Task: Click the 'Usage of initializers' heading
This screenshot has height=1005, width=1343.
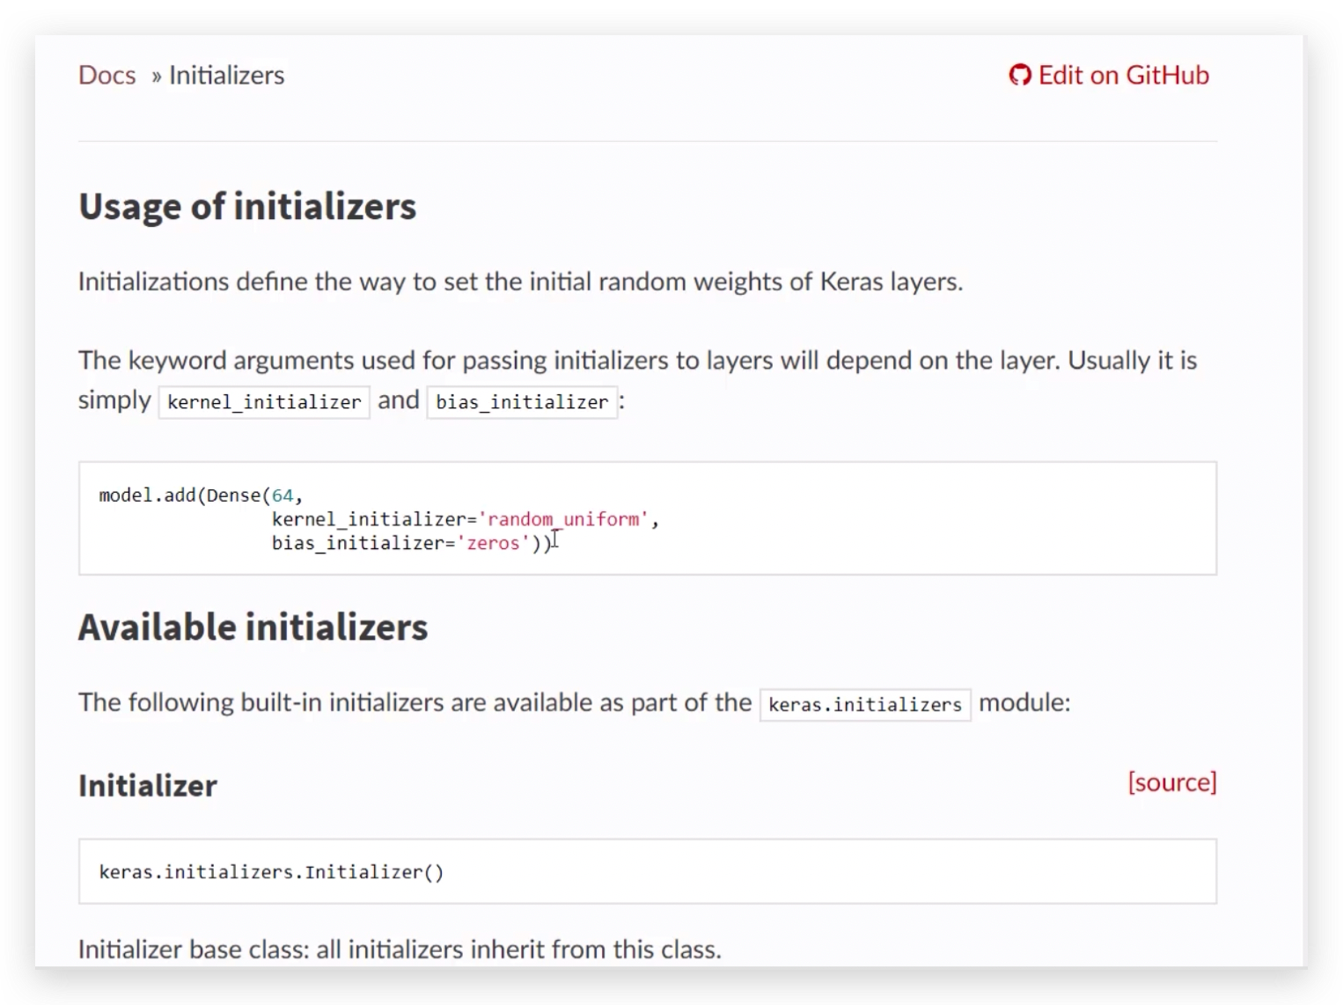Action: (x=247, y=207)
